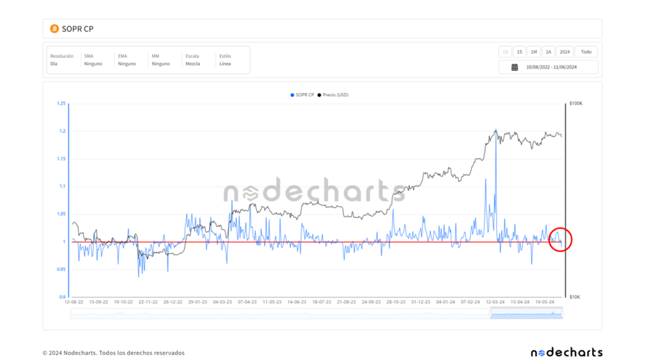The height and width of the screenshot is (362, 645).
Task: Click the calendar icon in date range box
Action: (515, 67)
